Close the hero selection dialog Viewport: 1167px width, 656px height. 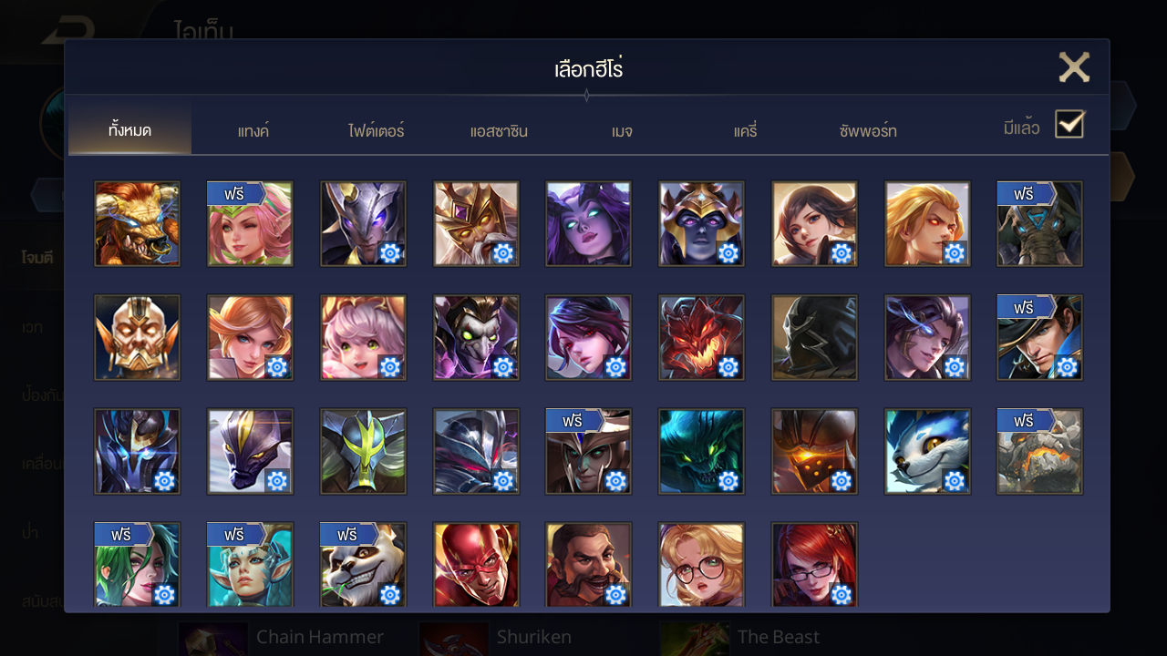point(1074,67)
